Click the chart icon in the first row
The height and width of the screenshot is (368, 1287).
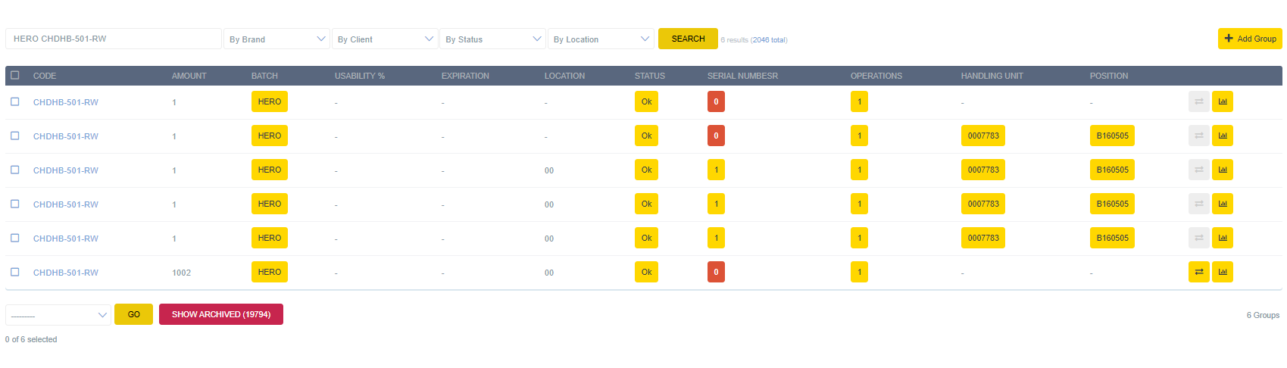click(x=1222, y=101)
